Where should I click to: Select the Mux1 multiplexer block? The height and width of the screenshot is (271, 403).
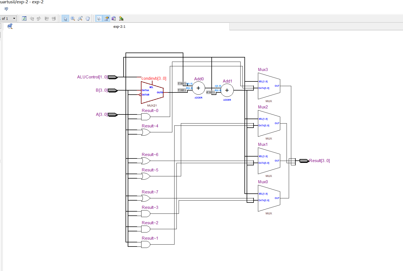pyautogui.click(x=269, y=161)
